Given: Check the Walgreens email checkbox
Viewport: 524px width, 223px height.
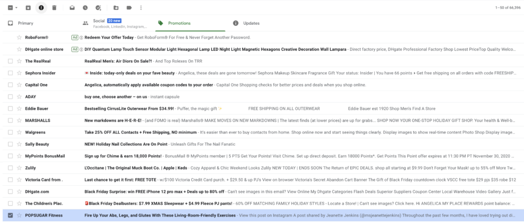Looking at the screenshot, I should coord(10,132).
